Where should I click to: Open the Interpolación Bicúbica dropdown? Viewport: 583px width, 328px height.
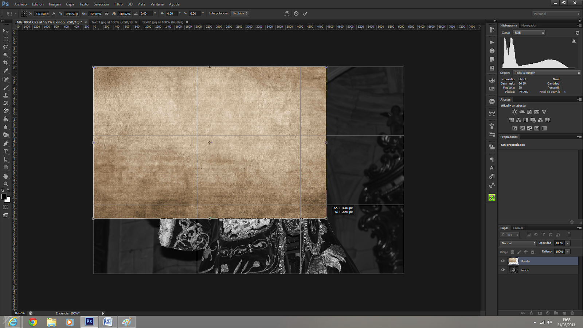[240, 13]
